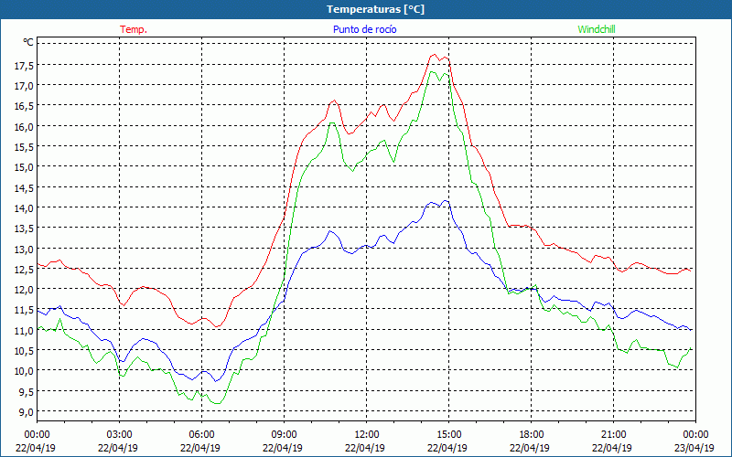Image resolution: width=732 pixels, height=457 pixels.
Task: Click the 13,0 y-axis value
Action: point(25,249)
